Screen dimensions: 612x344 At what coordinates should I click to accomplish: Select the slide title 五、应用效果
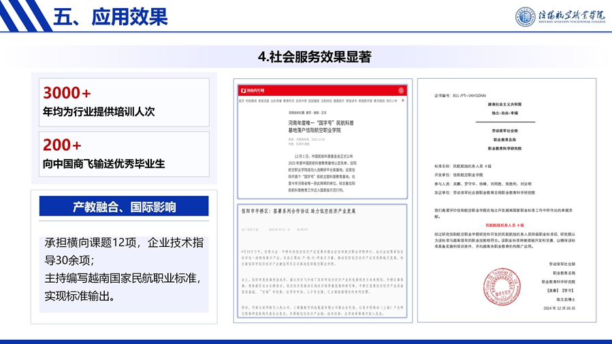(x=110, y=17)
